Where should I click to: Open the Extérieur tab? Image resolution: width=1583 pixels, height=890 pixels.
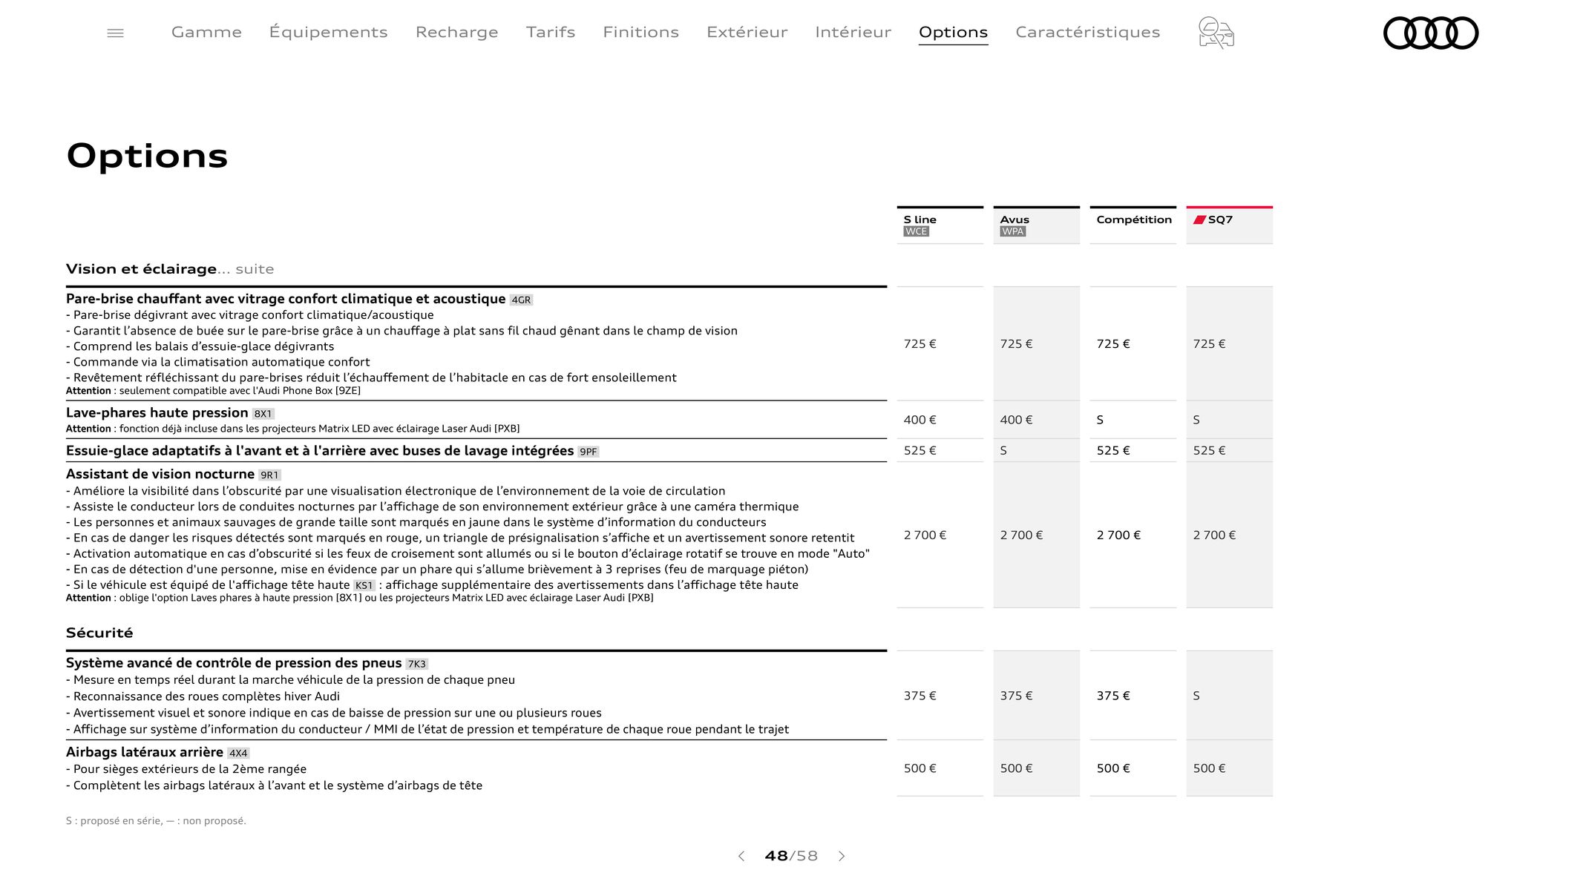click(x=747, y=32)
